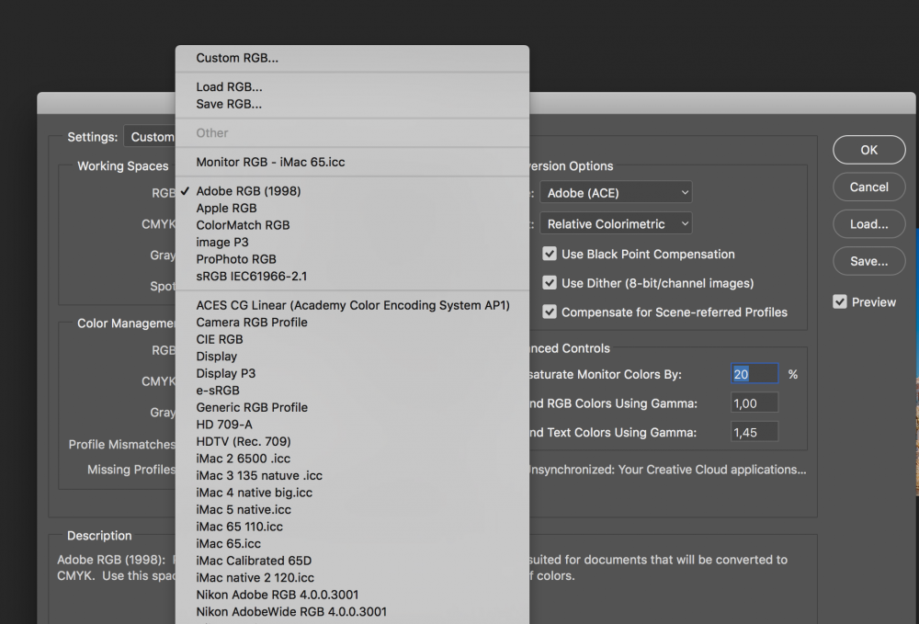Choose iMac native 2 120.icc
This screenshot has height=624, width=919.
[x=352, y=577]
